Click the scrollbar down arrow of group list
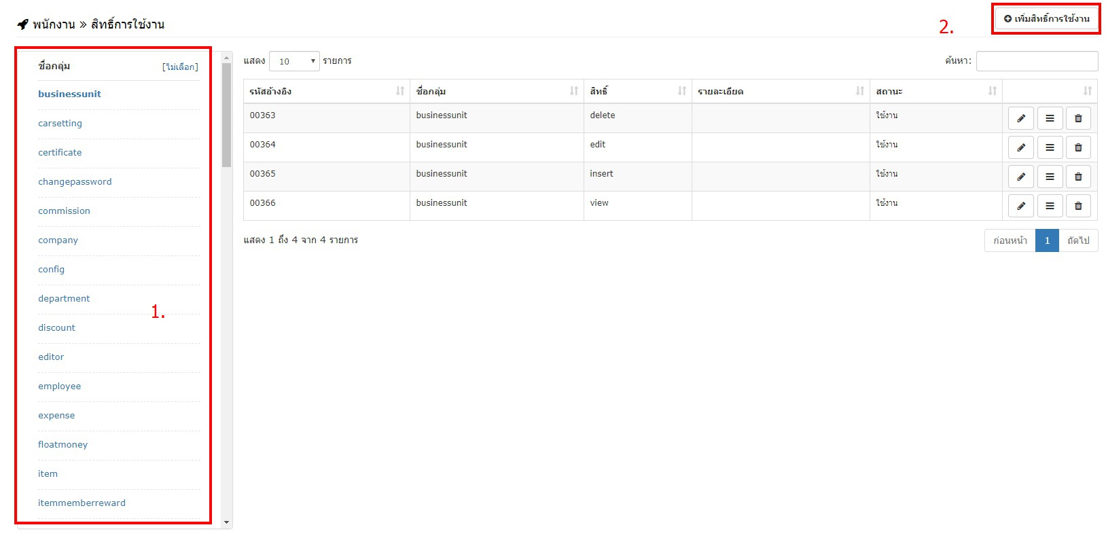Image resolution: width=1106 pixels, height=540 pixels. (227, 523)
